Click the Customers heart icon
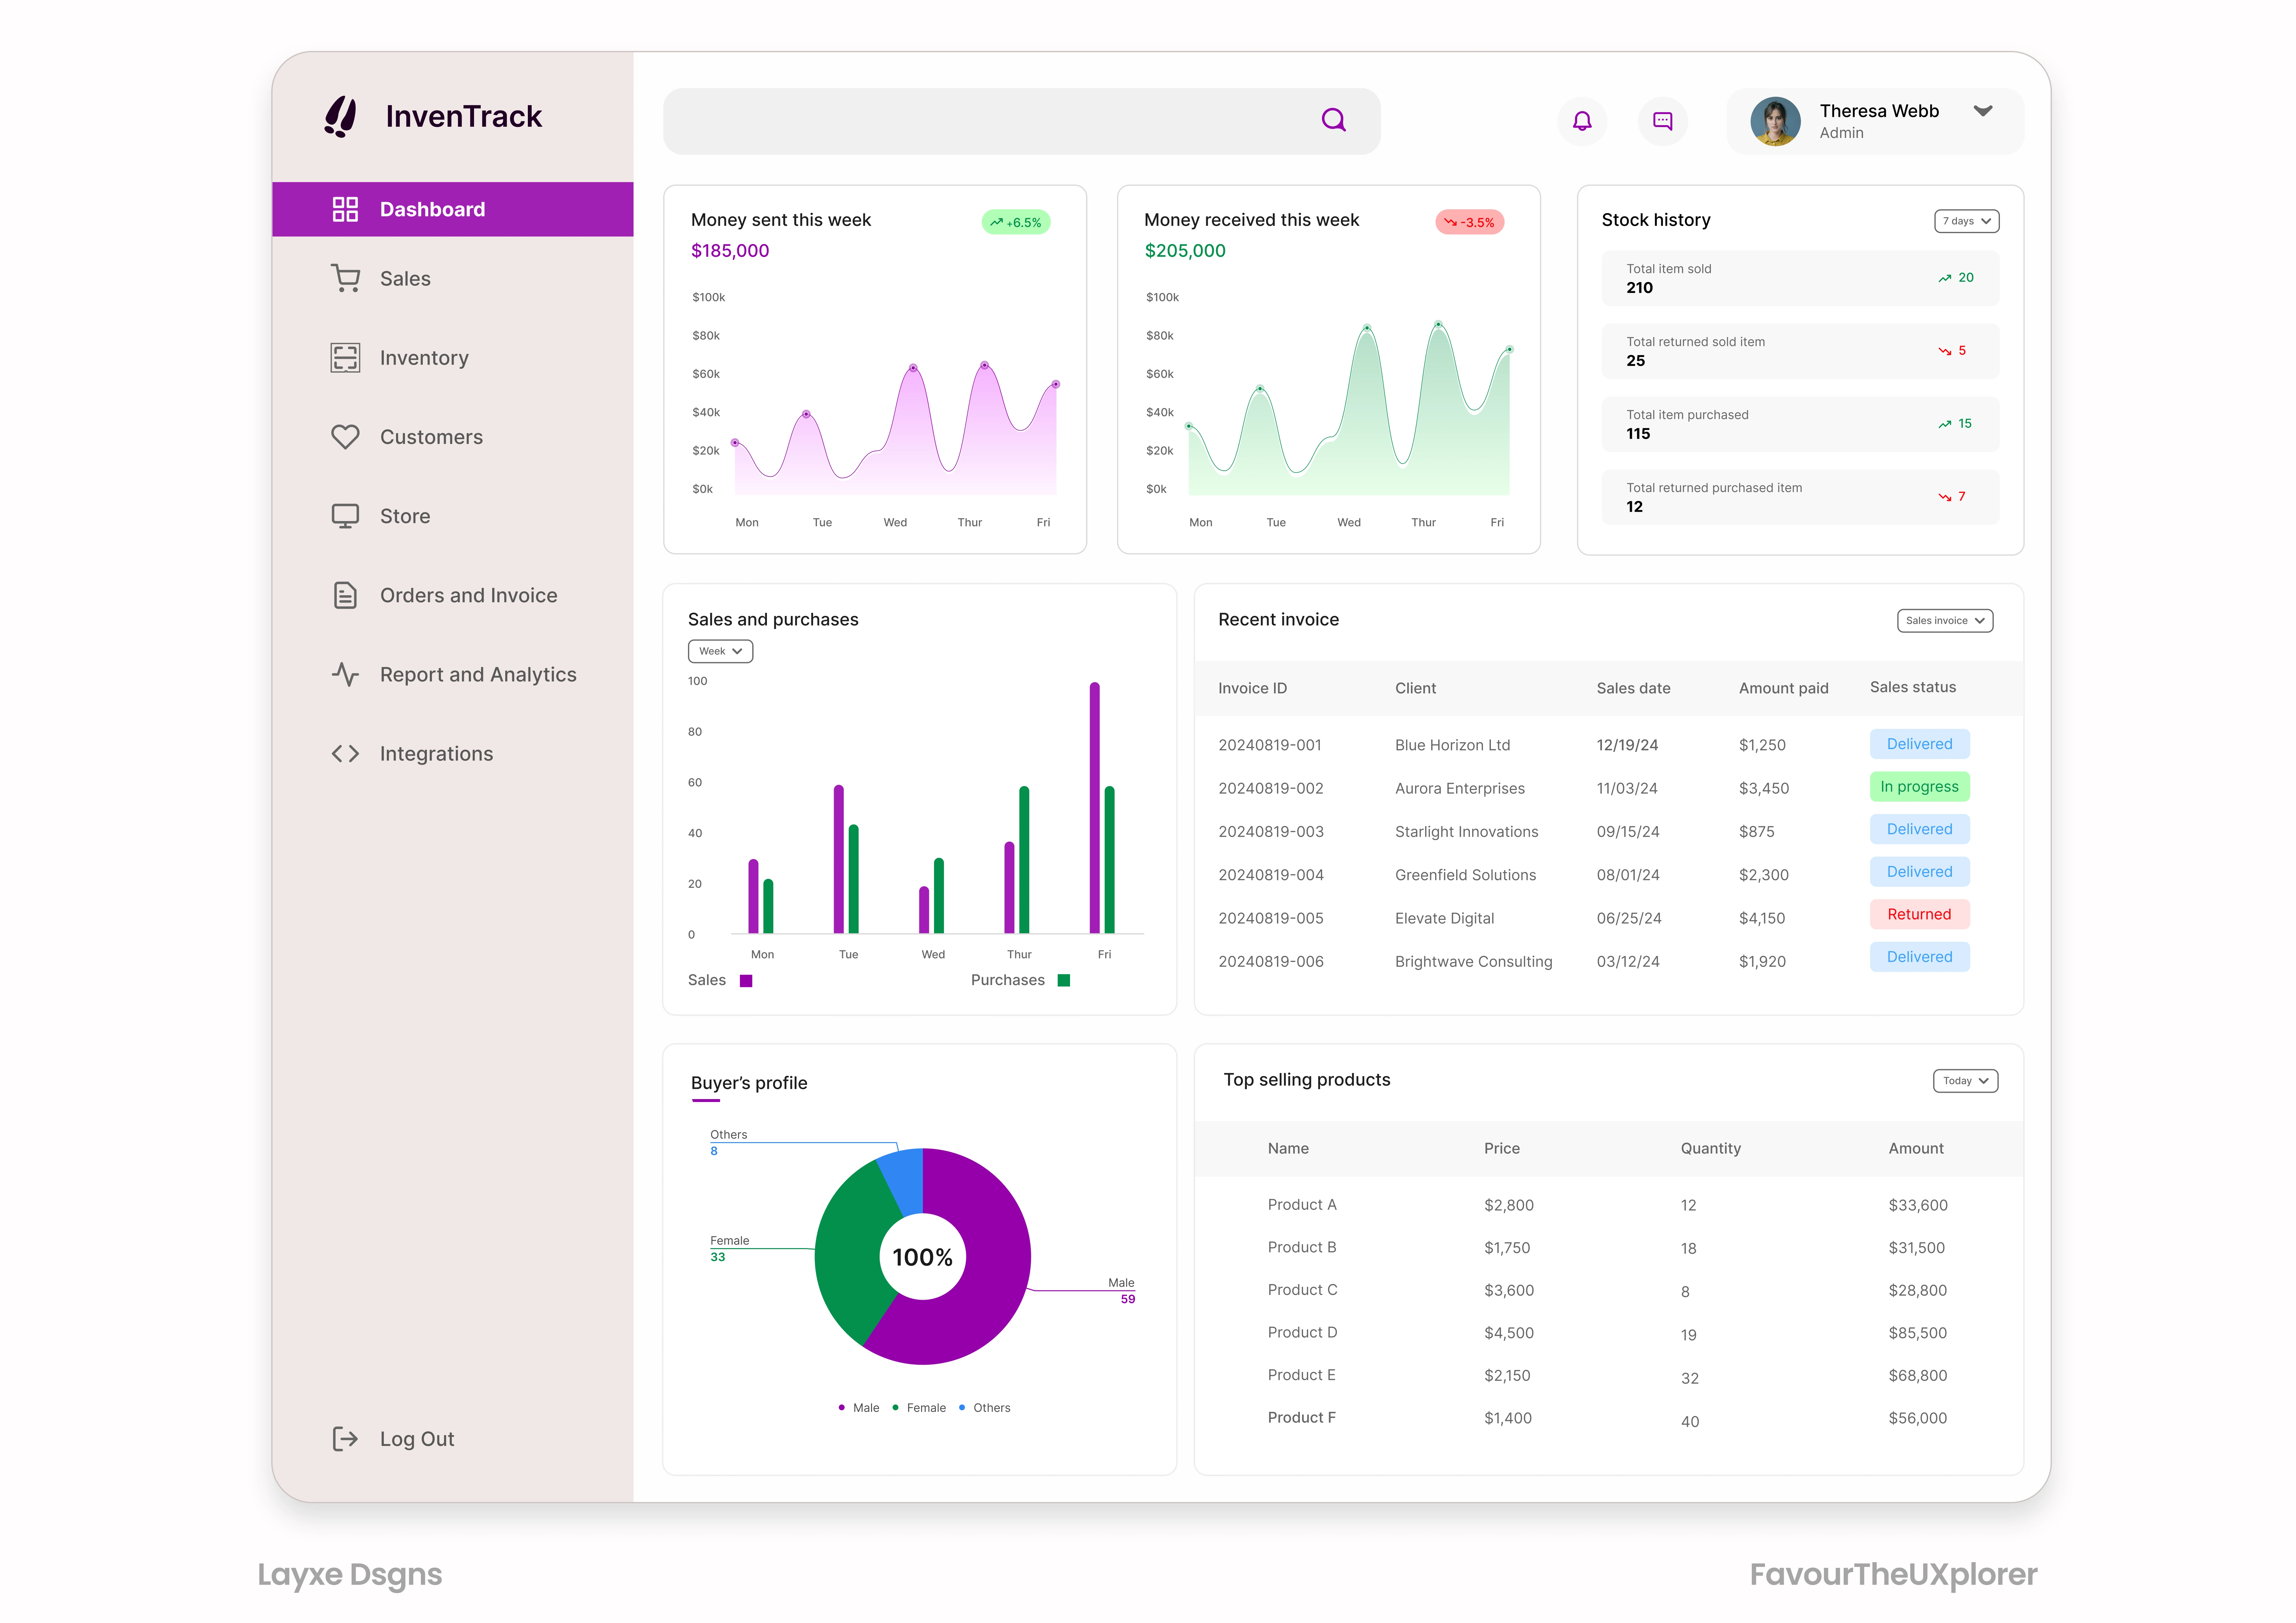Image resolution: width=2296 pixels, height=1623 pixels. [x=345, y=436]
